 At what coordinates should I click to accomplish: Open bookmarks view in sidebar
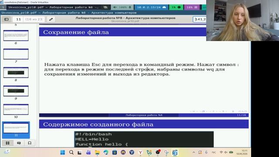pos(30,143)
